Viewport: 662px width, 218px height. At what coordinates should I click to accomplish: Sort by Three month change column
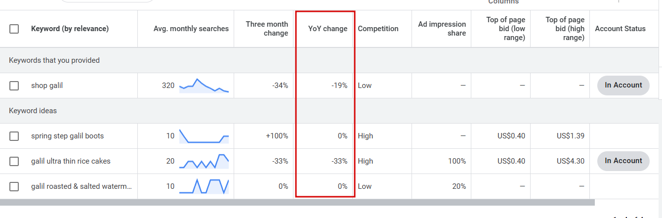coord(267,29)
